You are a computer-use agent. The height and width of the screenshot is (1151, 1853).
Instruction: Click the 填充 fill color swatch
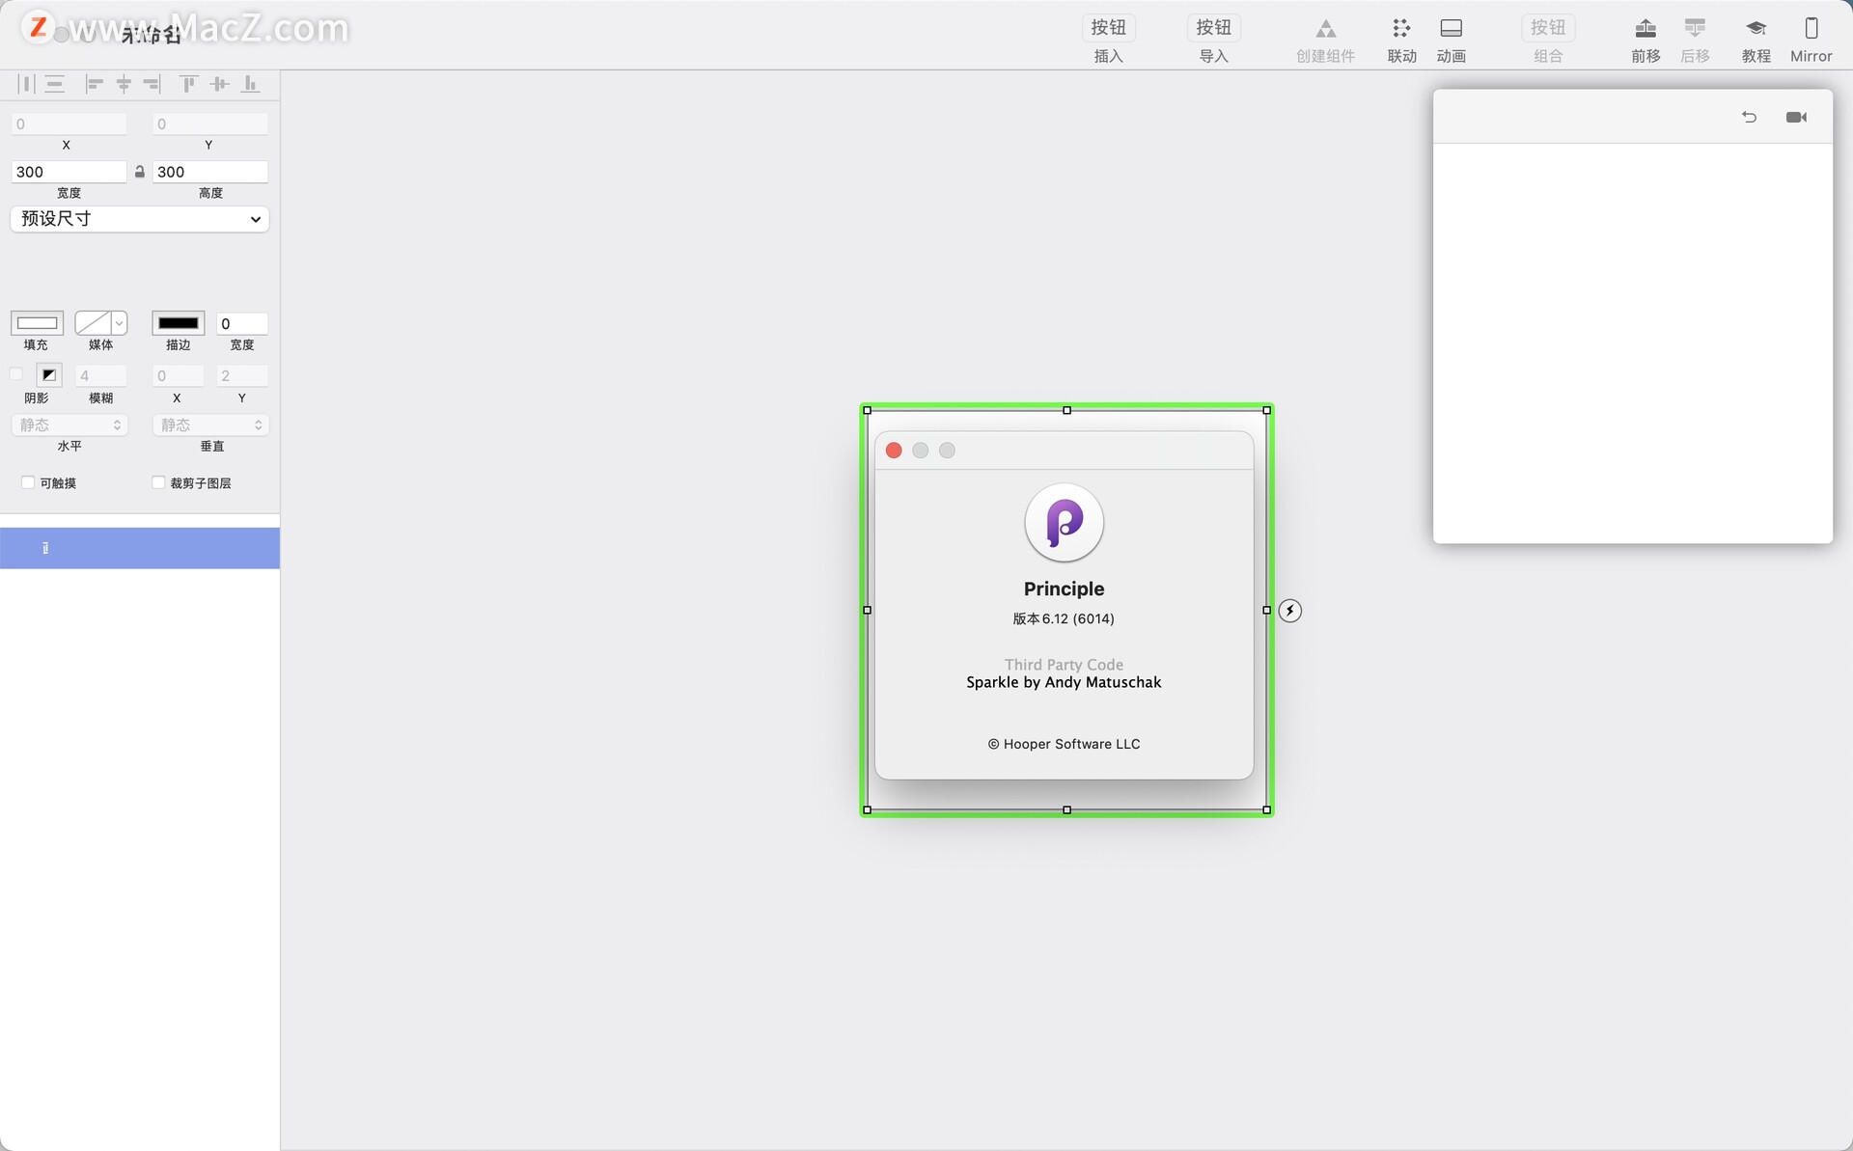[x=37, y=323]
